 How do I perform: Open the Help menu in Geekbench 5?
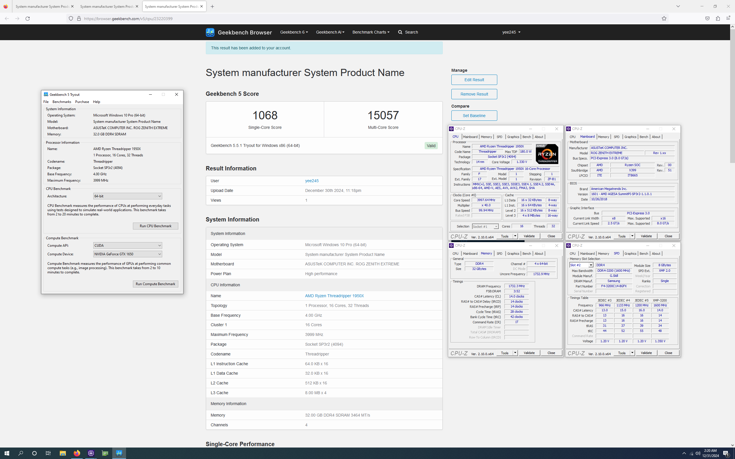click(x=96, y=102)
